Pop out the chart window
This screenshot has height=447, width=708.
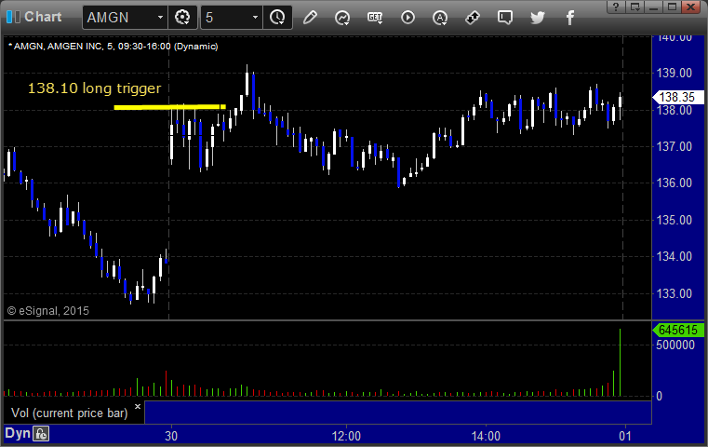point(635,7)
